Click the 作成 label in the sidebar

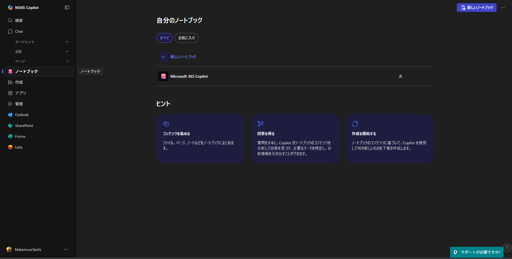click(x=19, y=82)
